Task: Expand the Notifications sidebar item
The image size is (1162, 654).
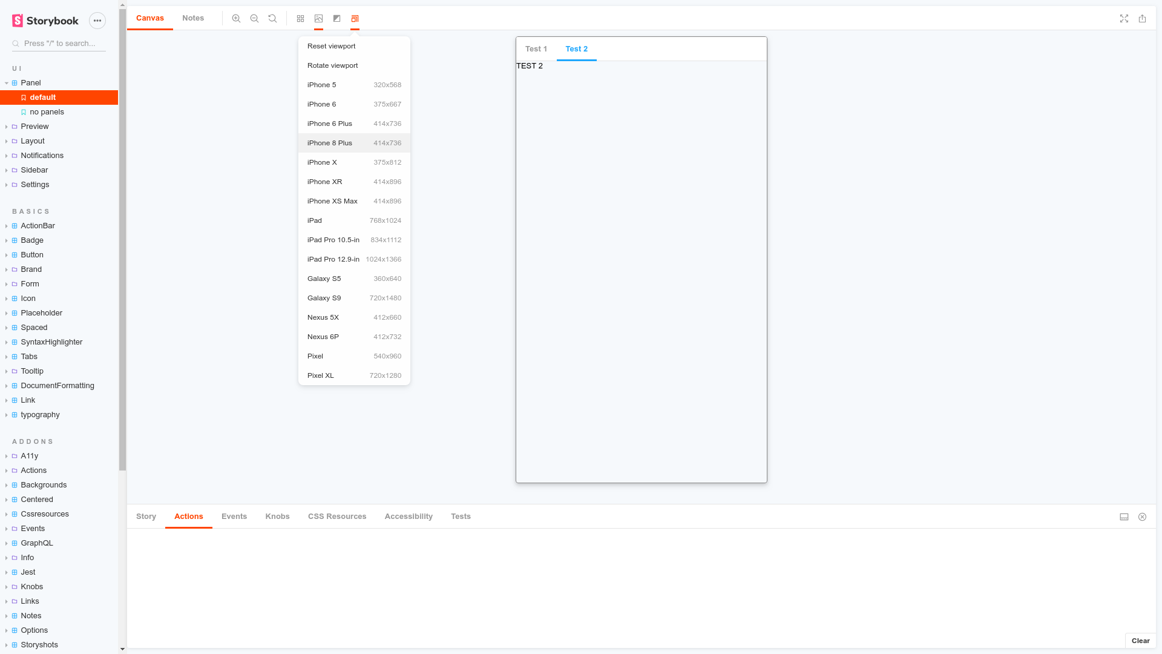Action: click(5, 155)
